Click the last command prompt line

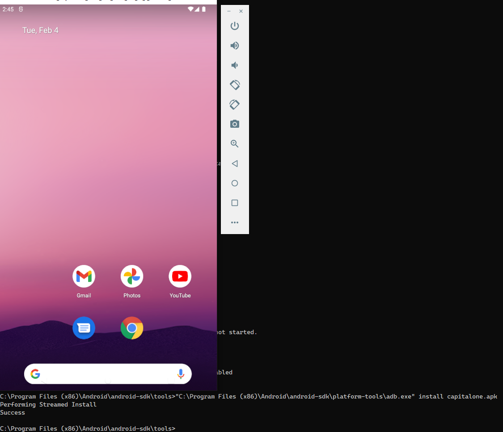click(x=88, y=428)
